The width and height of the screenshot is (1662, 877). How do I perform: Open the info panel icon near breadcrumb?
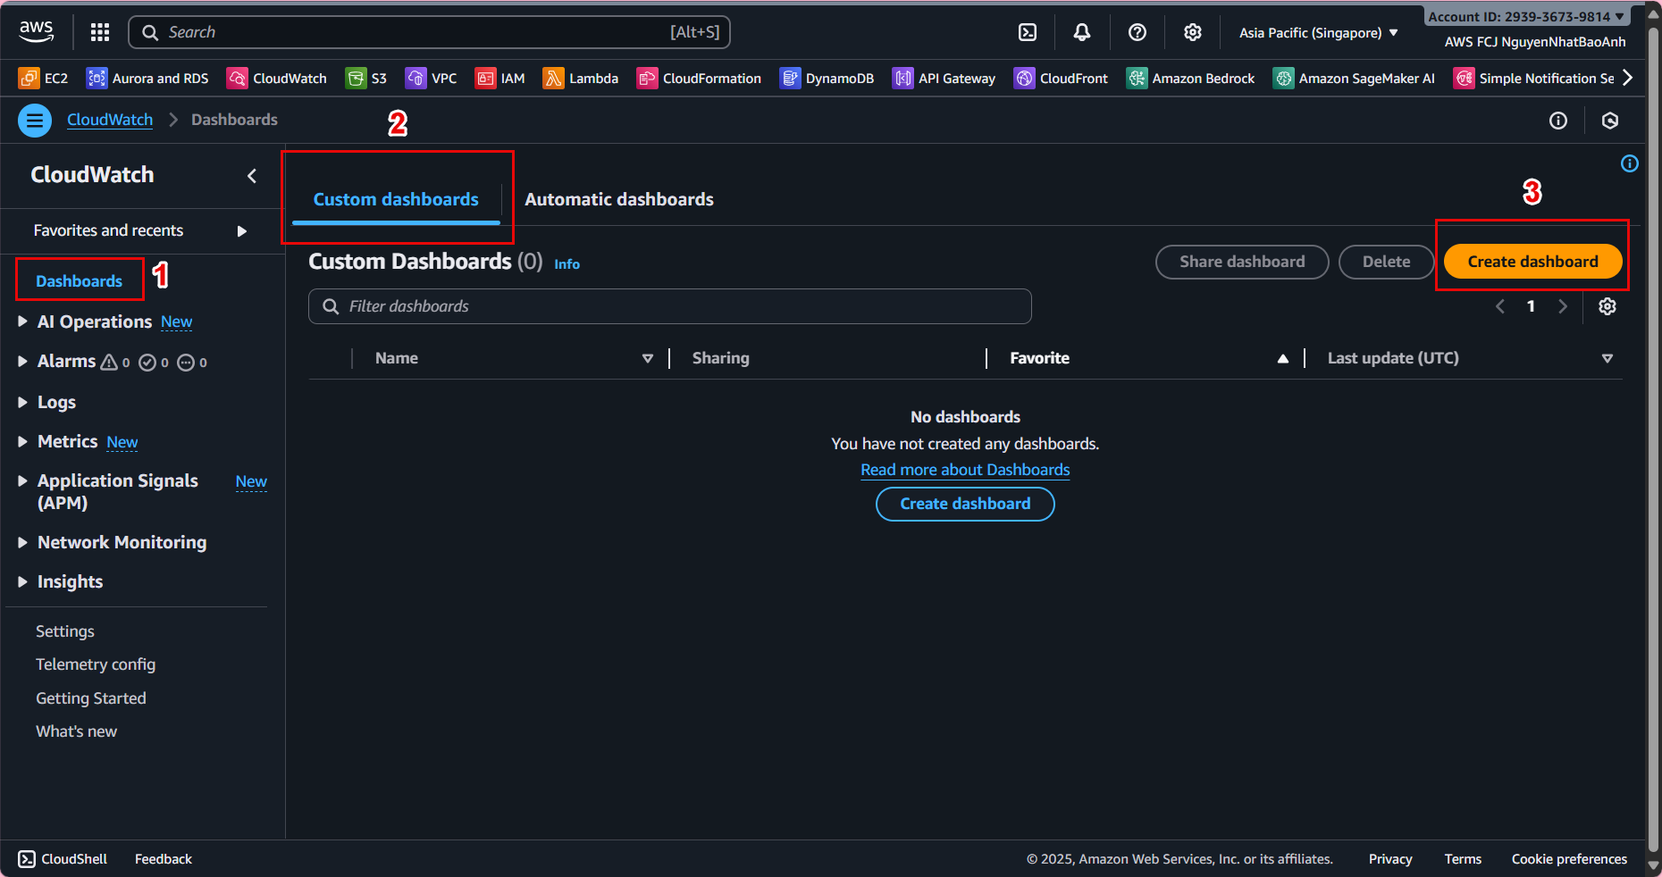click(x=1558, y=121)
